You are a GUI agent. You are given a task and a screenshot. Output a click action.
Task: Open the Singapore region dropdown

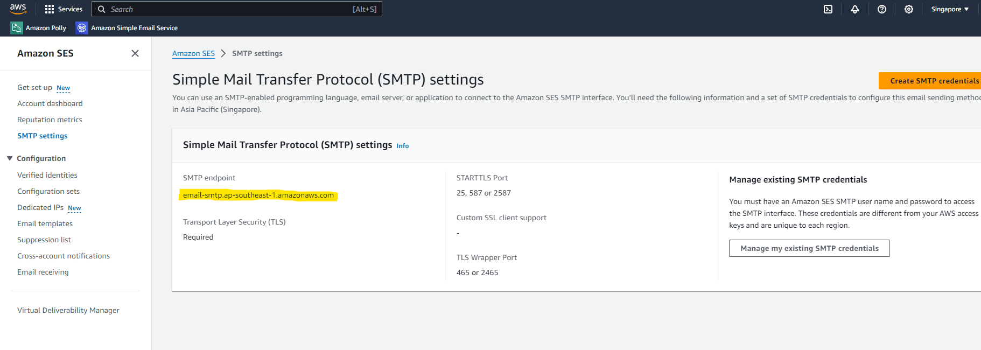tap(950, 9)
